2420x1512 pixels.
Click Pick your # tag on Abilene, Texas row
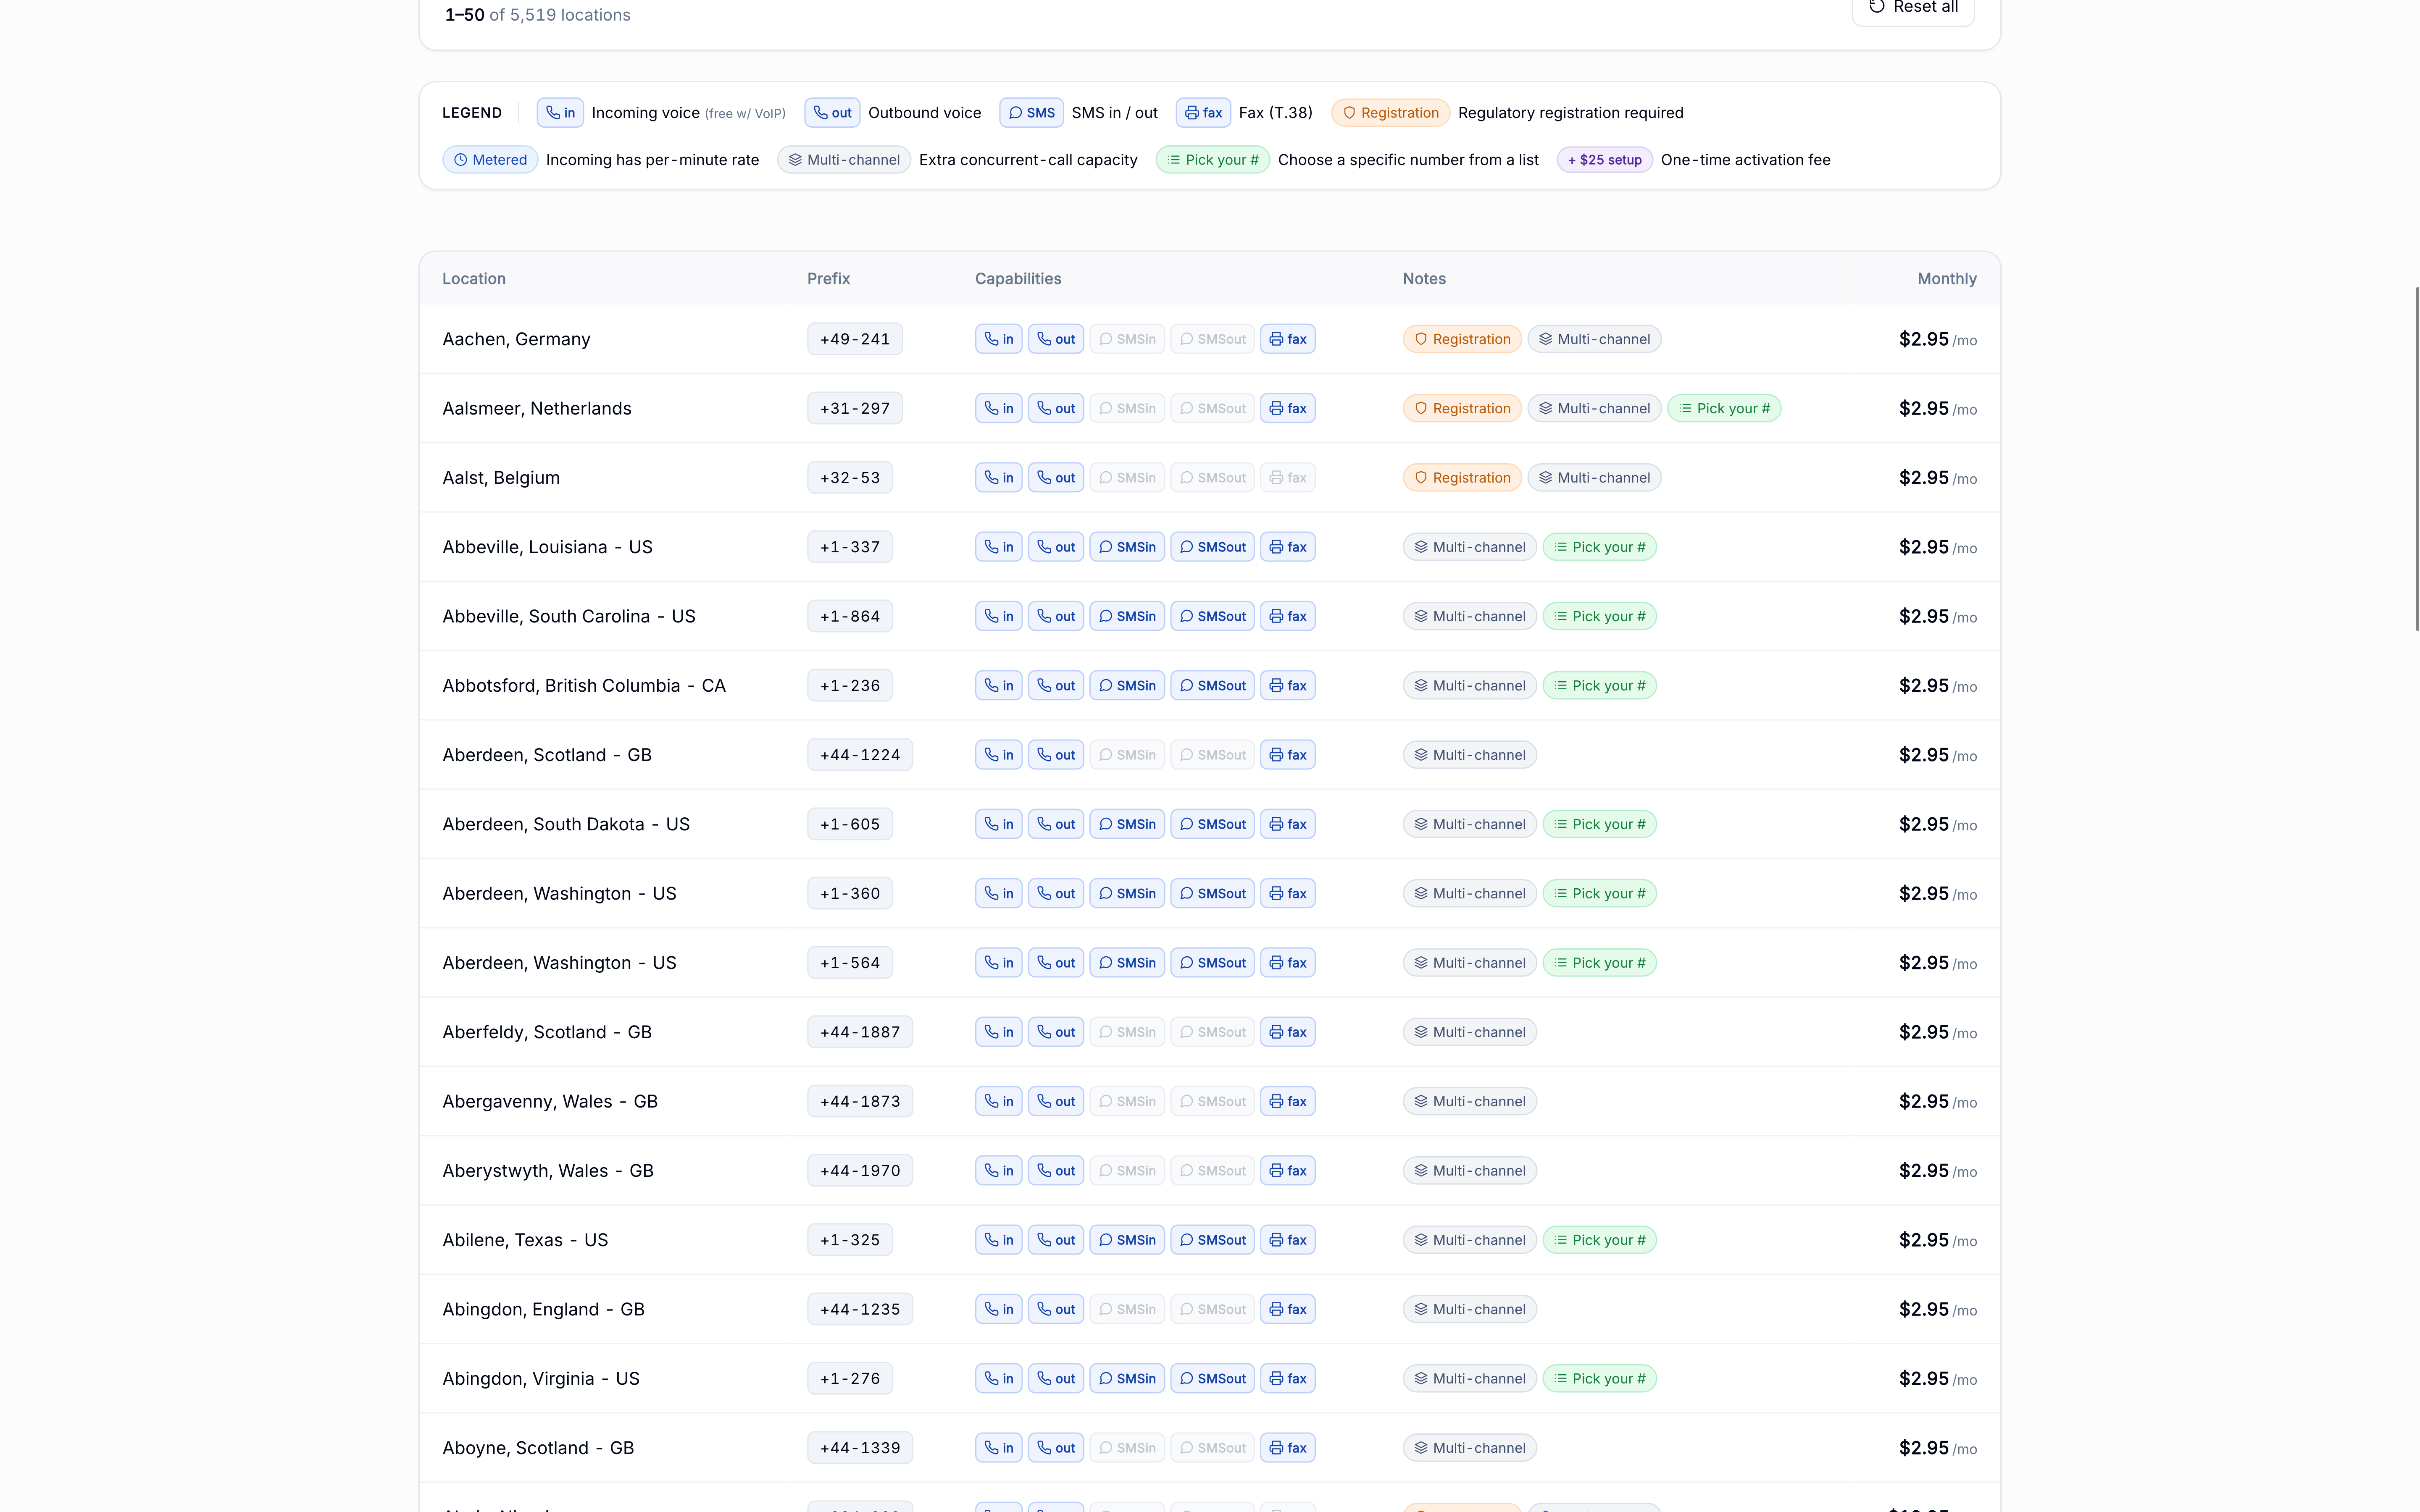tap(1599, 1240)
